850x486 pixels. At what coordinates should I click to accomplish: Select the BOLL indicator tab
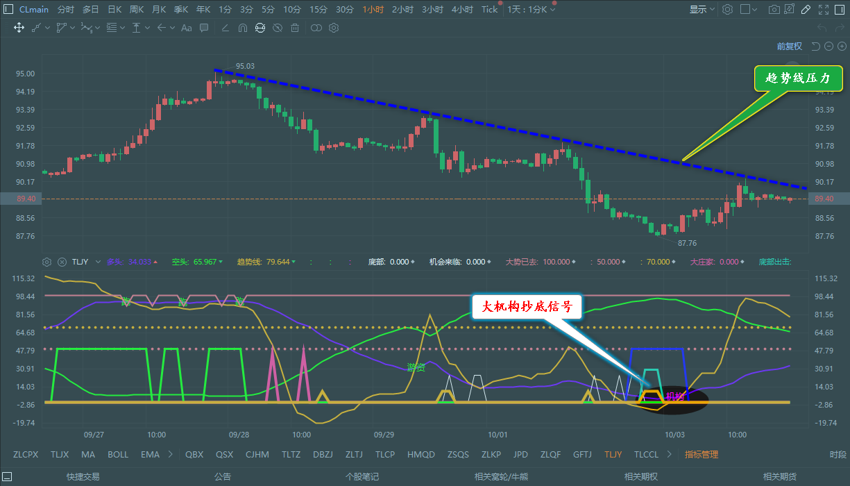coord(118,455)
